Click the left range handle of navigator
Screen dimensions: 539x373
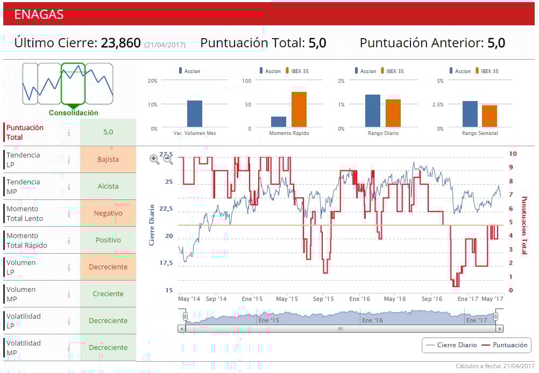coord(185,317)
